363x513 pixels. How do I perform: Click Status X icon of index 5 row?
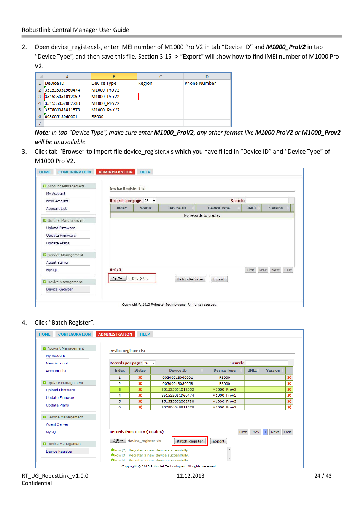coord(140,401)
